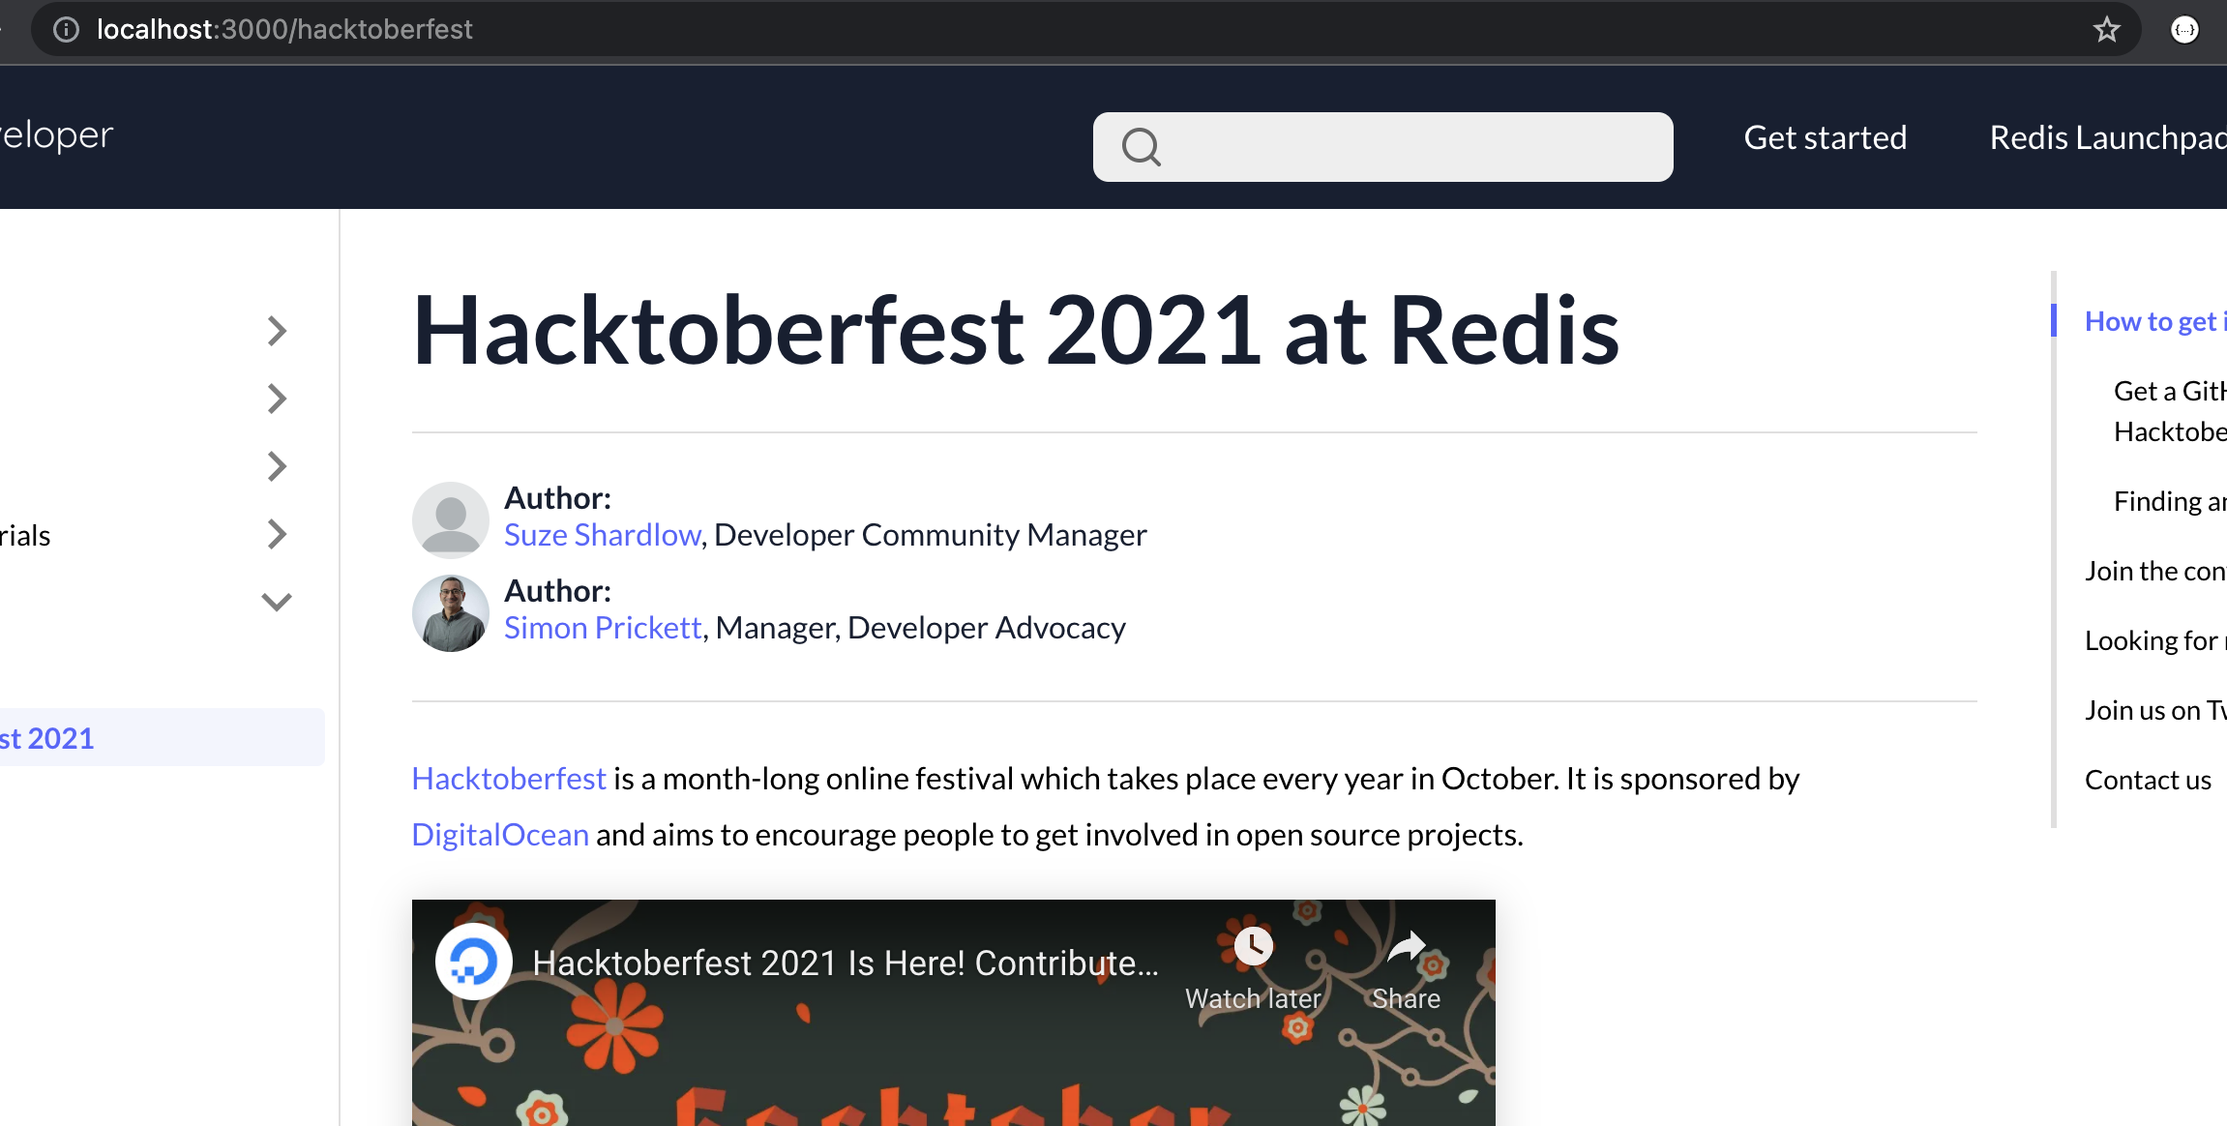Viewport: 2227px width, 1126px height.
Task: Expand the second sidebar chevron
Action: (277, 399)
